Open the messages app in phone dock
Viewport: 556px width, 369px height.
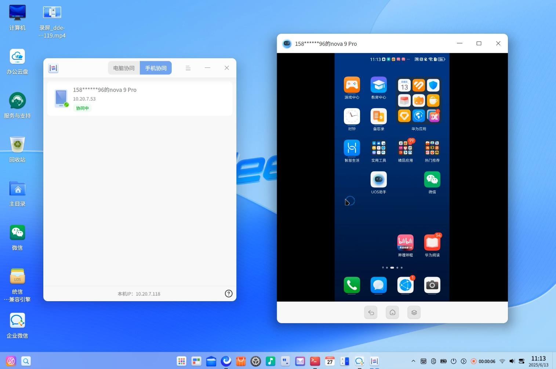[378, 285]
